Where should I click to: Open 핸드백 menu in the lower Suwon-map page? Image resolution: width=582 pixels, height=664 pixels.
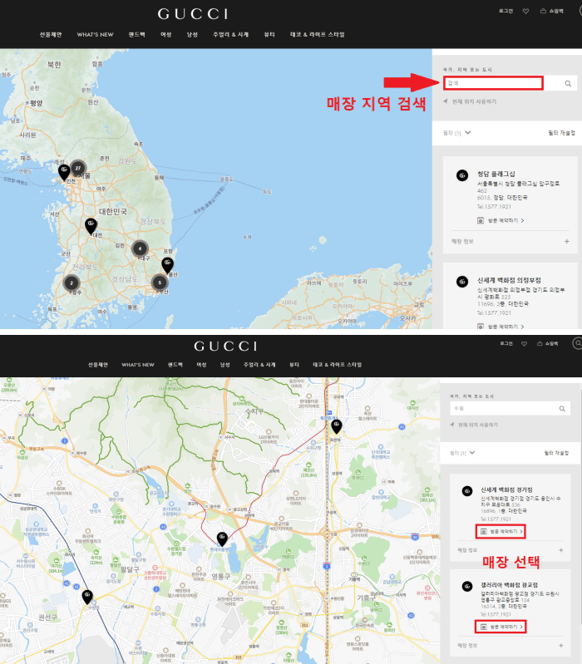coord(175,365)
